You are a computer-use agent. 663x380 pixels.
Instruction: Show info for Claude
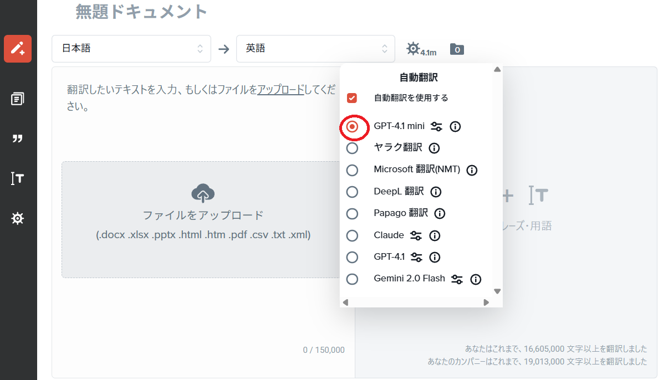[435, 235]
